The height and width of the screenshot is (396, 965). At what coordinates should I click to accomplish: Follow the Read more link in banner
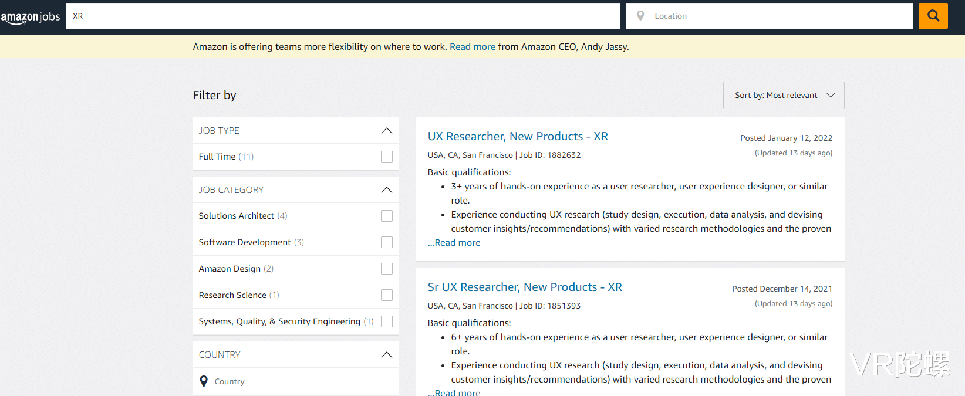(472, 47)
